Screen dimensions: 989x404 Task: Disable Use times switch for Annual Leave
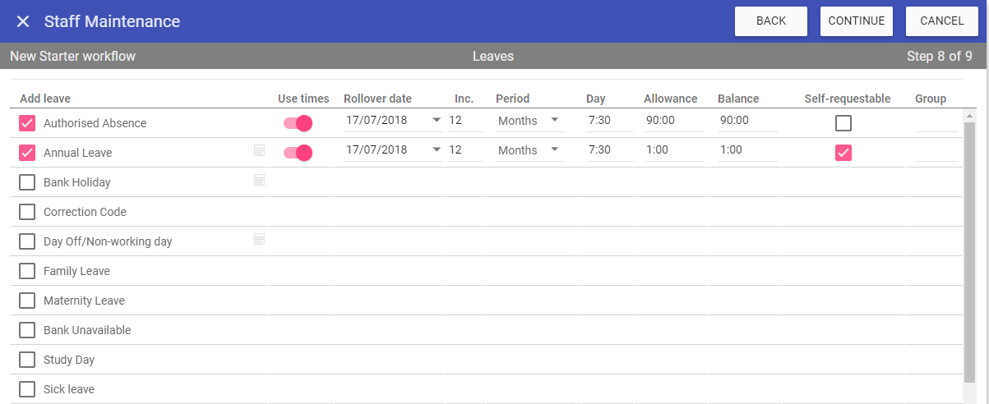[298, 153]
